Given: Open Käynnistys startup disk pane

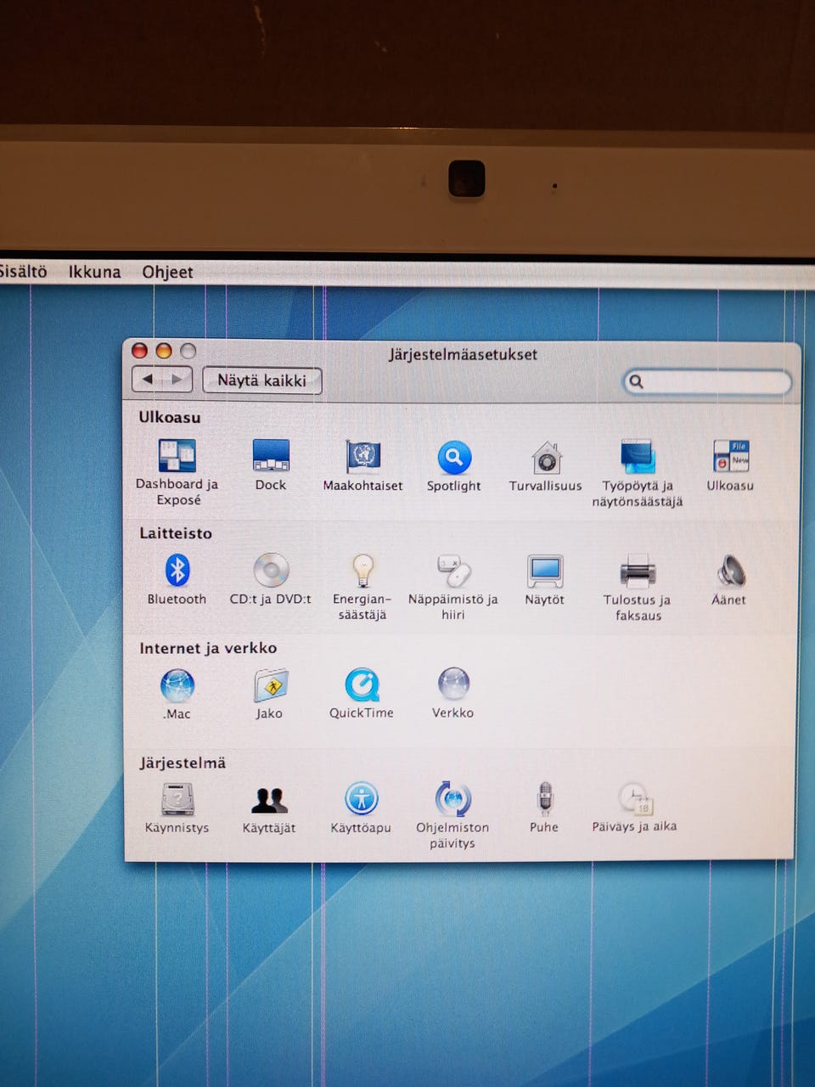Looking at the screenshot, I should [x=177, y=800].
